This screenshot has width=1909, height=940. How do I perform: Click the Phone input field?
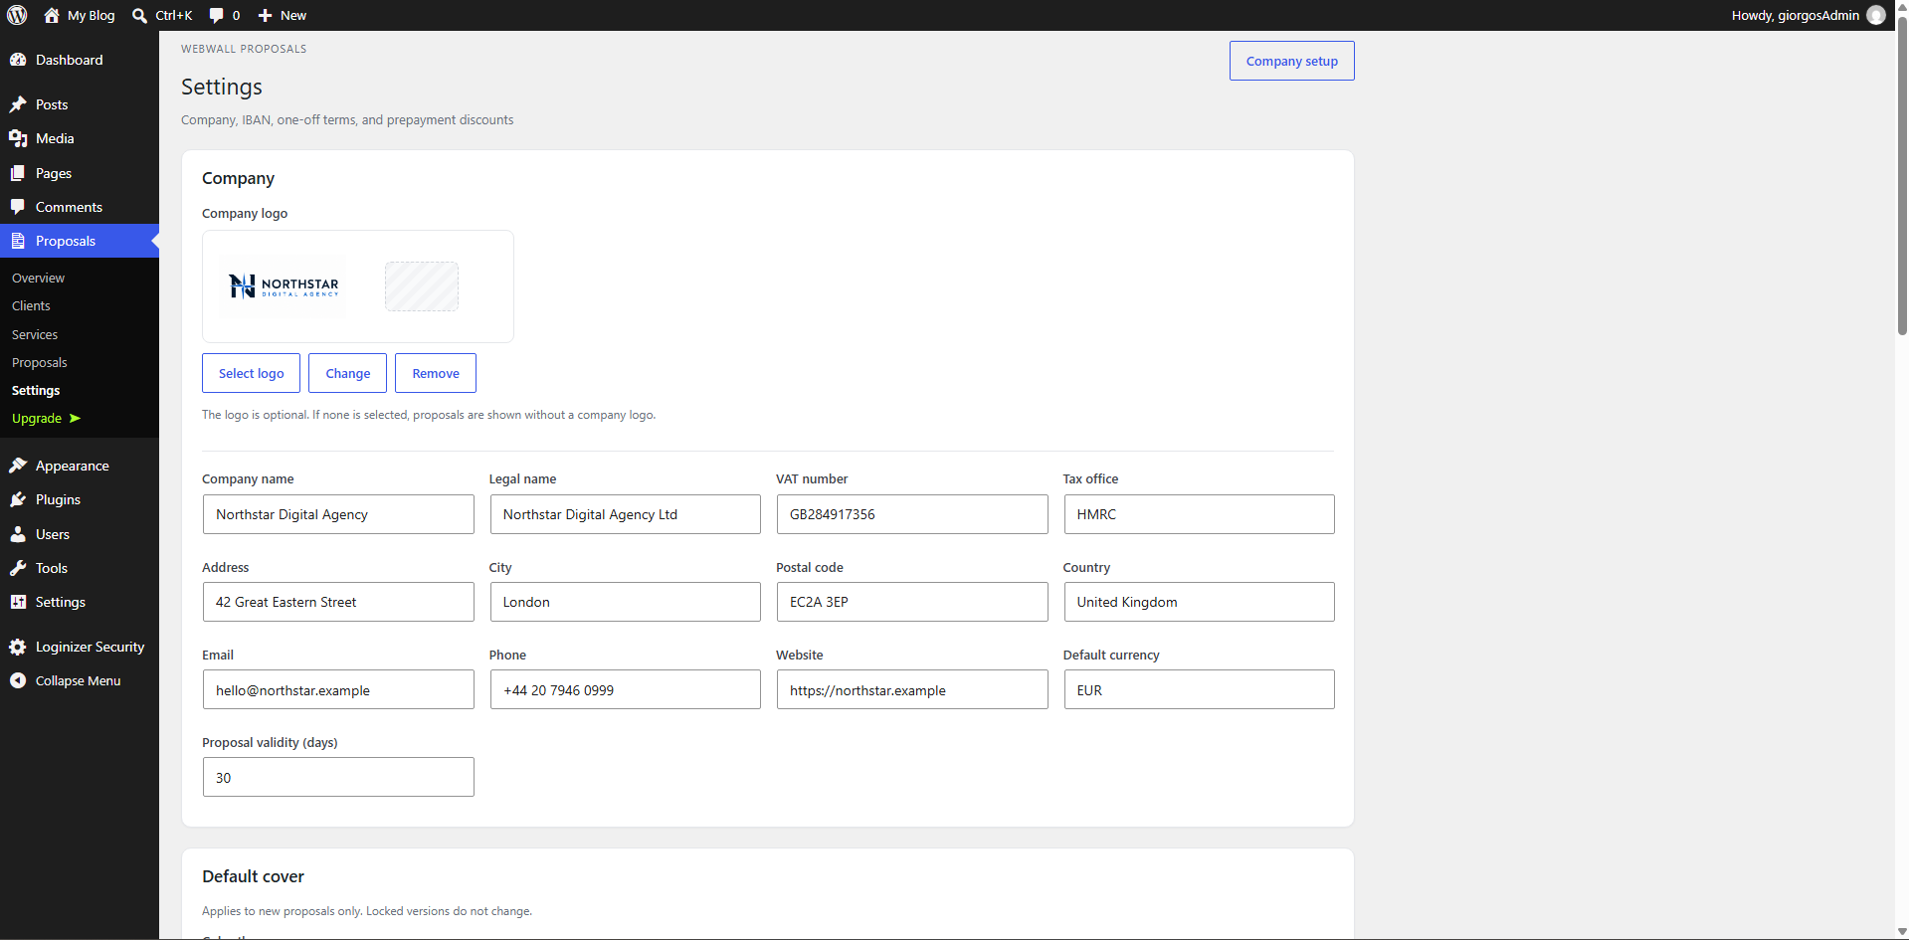pos(625,689)
